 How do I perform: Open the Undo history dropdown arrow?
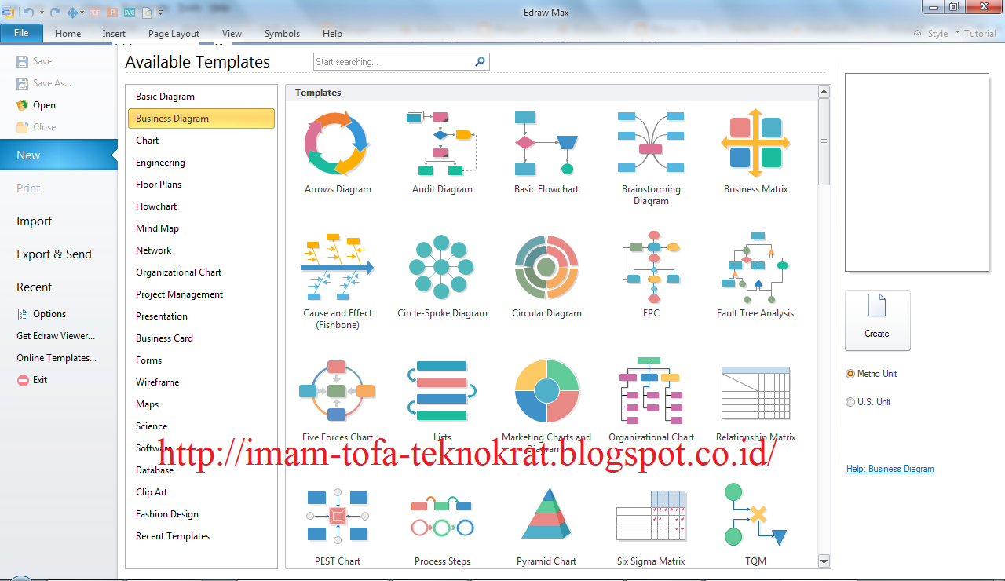tap(41, 13)
